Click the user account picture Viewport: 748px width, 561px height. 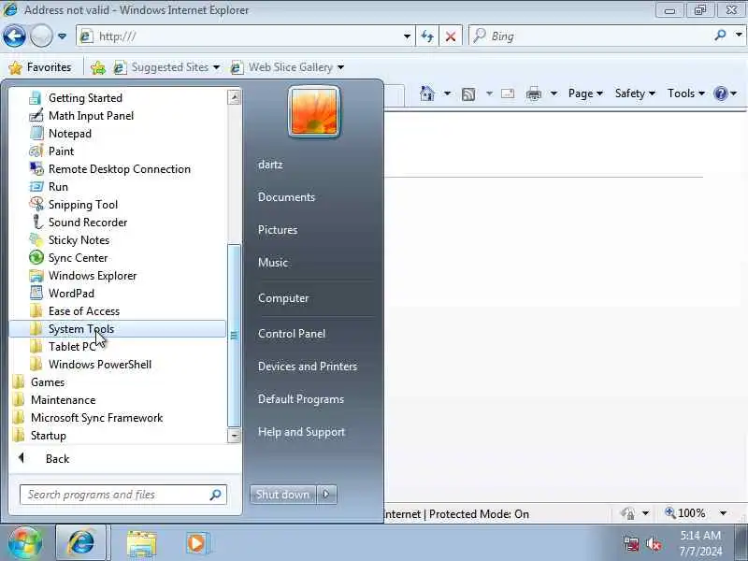[x=314, y=111]
